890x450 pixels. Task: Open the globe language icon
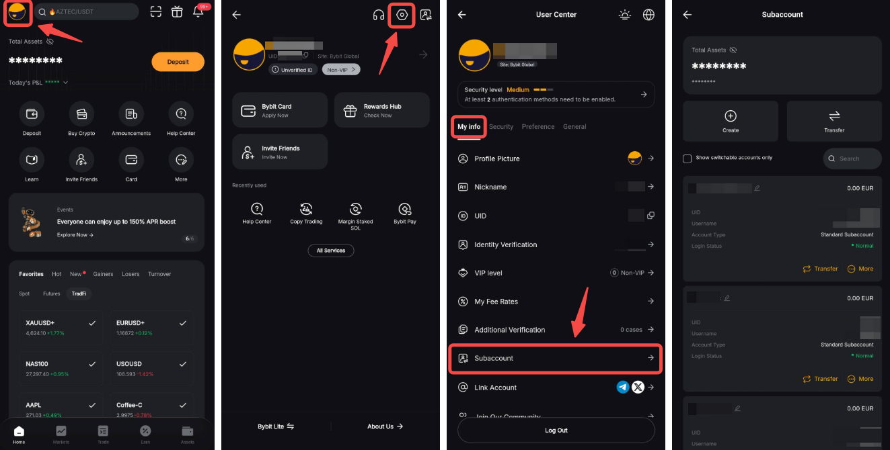pyautogui.click(x=648, y=15)
